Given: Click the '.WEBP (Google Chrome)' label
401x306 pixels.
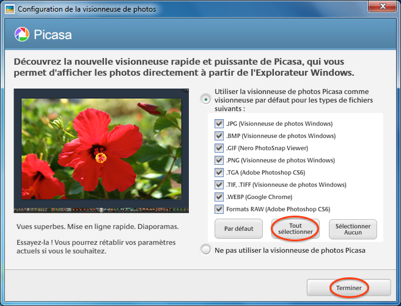Looking at the screenshot, I should coord(259,197).
